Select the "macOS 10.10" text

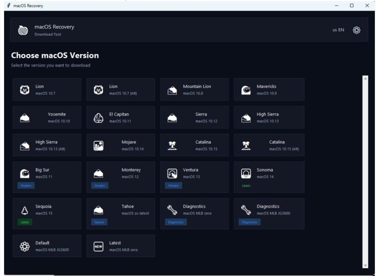[59, 121]
